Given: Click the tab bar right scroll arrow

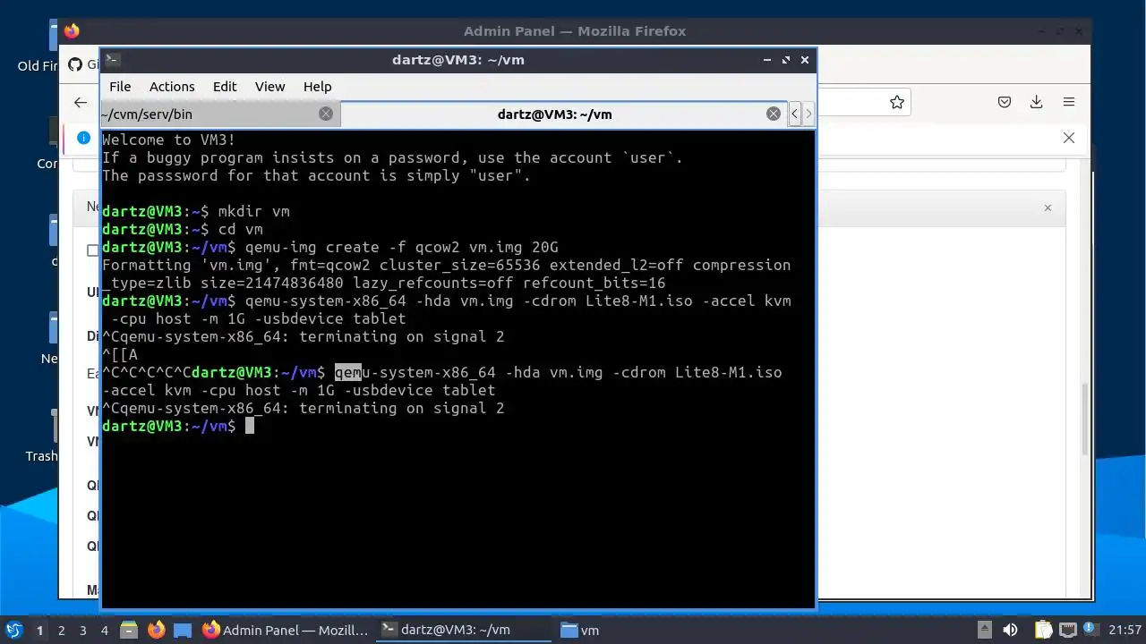Looking at the screenshot, I should tap(808, 114).
